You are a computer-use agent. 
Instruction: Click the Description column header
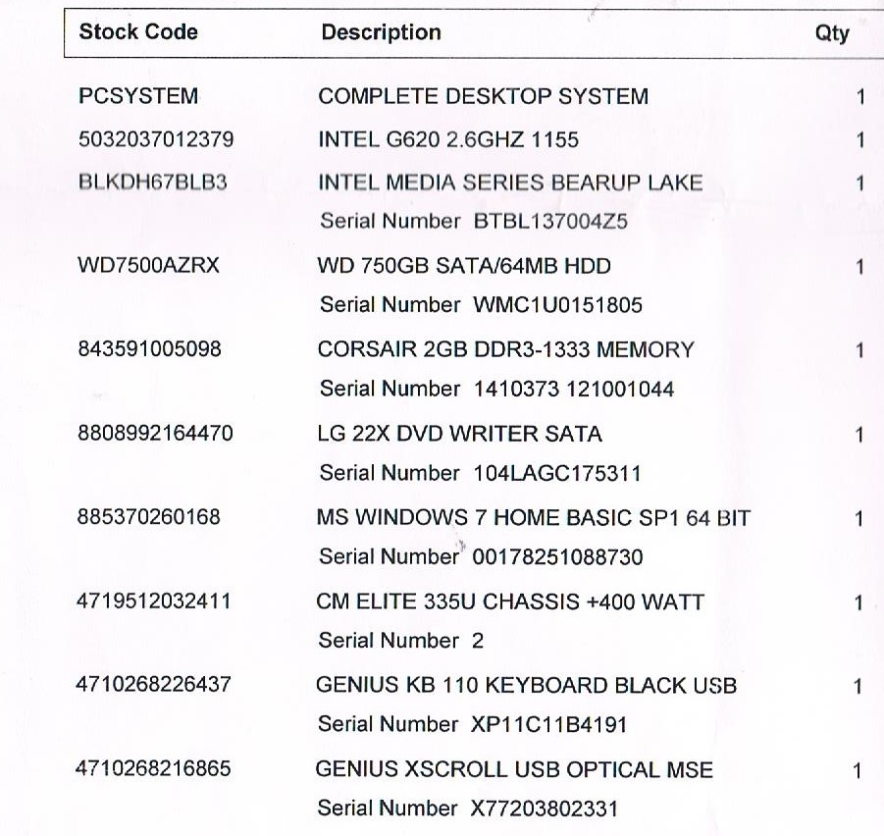point(381,32)
